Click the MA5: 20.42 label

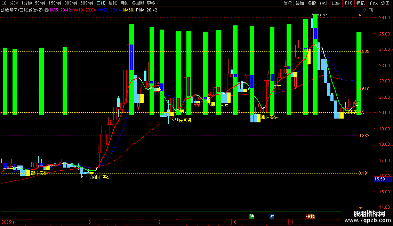(x=61, y=10)
